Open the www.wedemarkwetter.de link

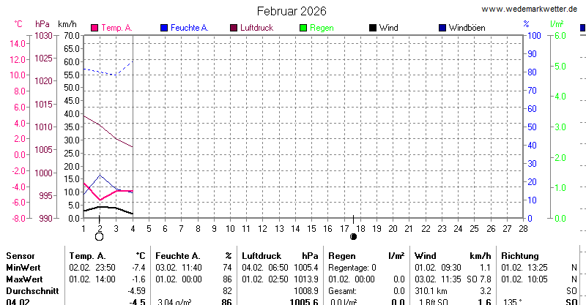coord(533,9)
